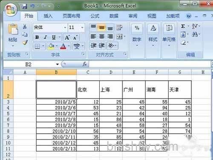
Task: Save the workbook from quick access toolbar
Action: coord(25,6)
